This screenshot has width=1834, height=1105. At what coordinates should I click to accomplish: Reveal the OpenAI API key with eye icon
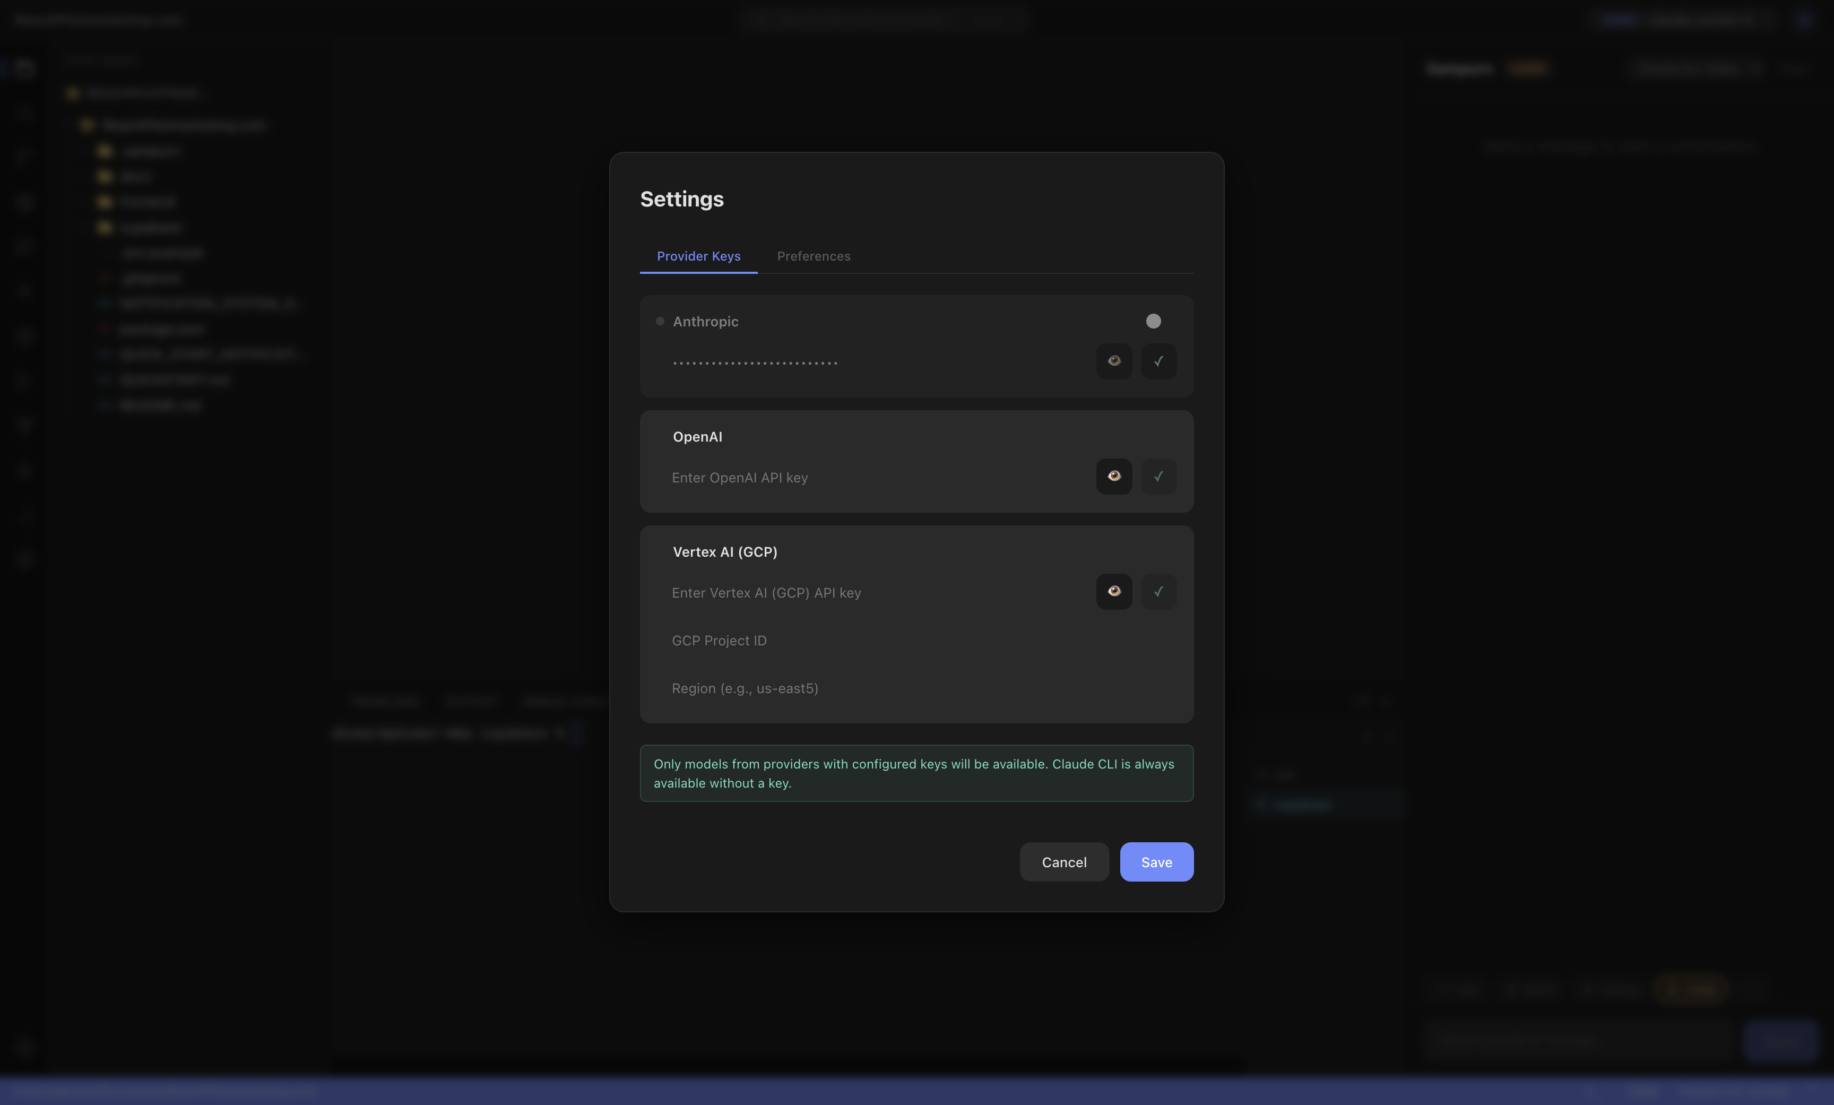click(x=1113, y=477)
